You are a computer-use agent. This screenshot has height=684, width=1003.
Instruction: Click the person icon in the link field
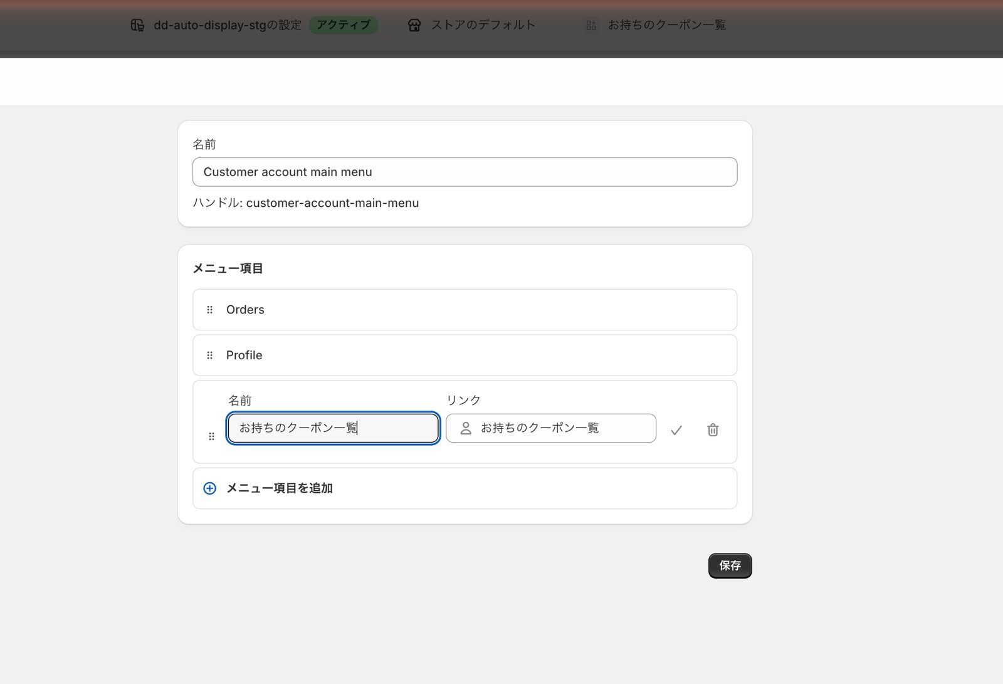[x=466, y=428]
